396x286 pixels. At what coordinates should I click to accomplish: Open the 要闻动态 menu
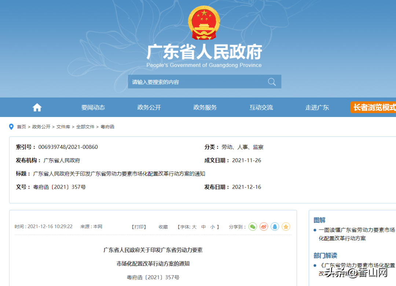coord(93,108)
